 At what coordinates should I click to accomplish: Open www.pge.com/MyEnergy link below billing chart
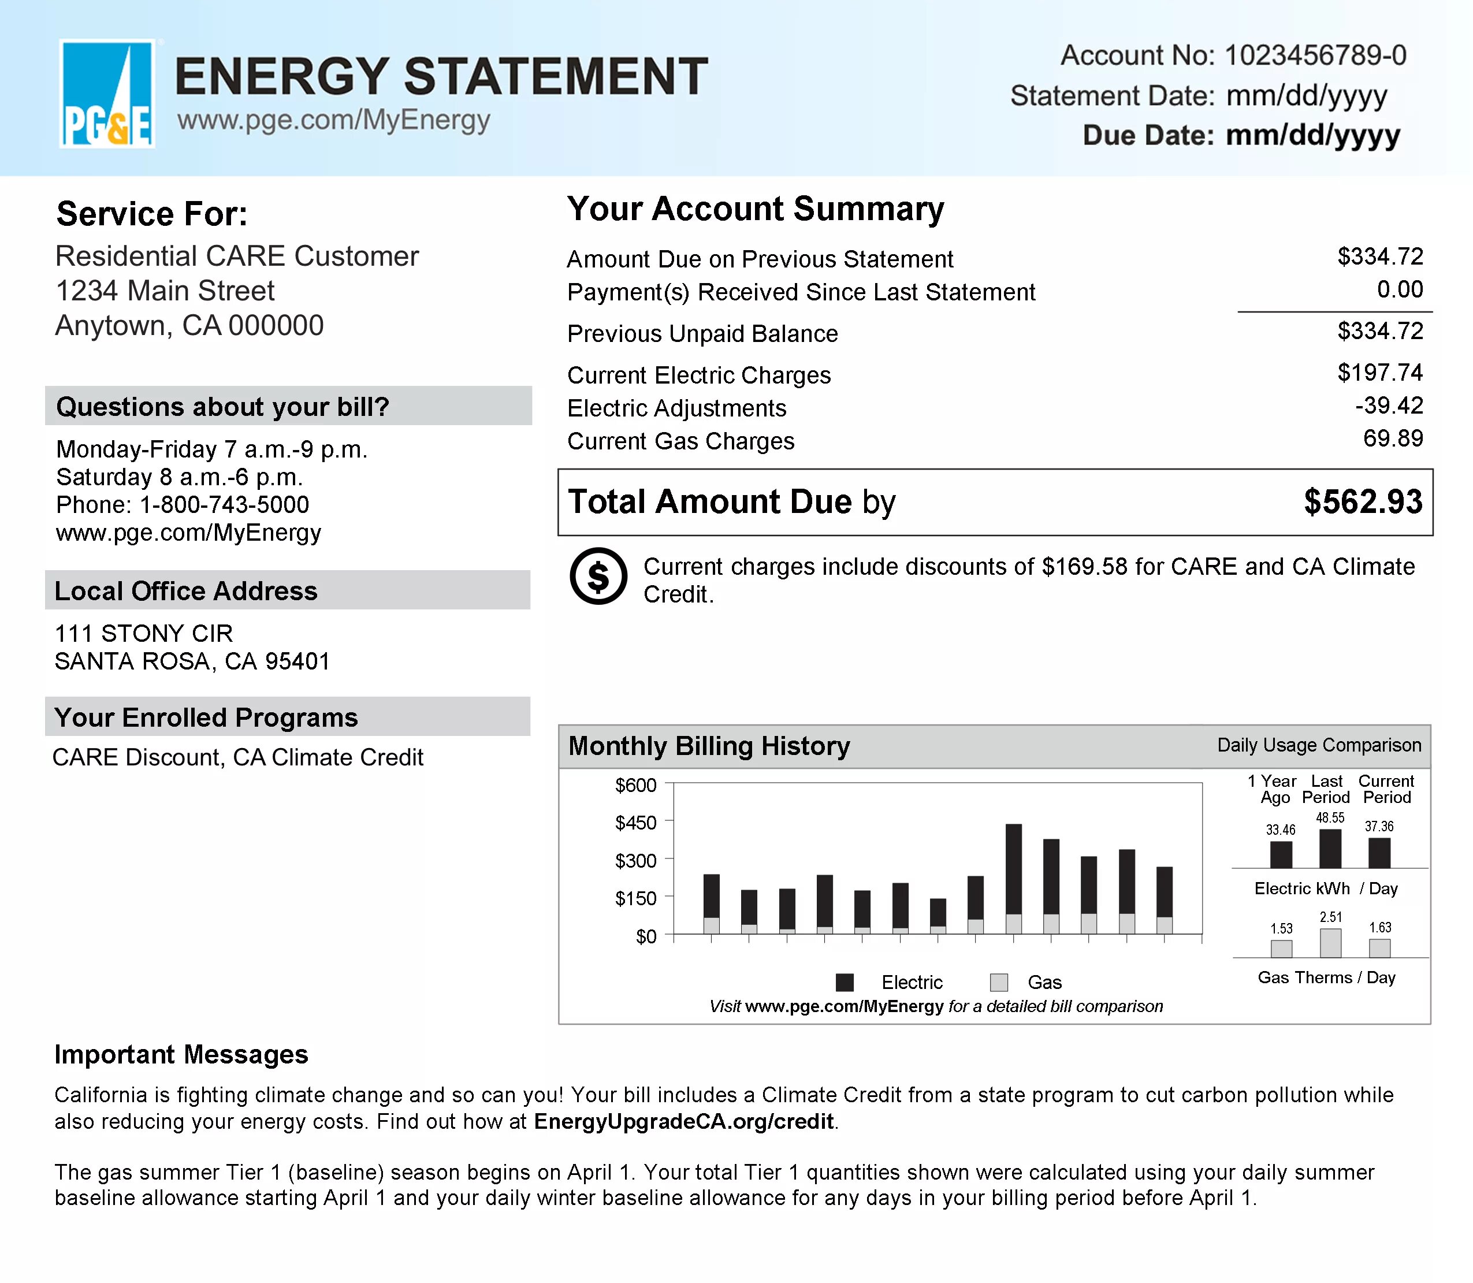click(x=844, y=1007)
